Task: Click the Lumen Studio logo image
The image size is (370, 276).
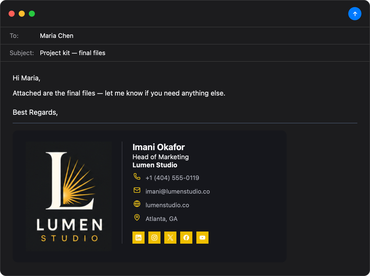Action: [69, 196]
